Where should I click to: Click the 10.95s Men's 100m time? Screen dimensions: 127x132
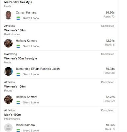click(x=110, y=125)
